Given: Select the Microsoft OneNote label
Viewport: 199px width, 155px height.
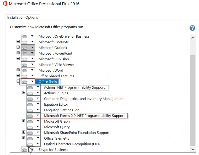Looking at the screenshot, I should click(54, 42).
